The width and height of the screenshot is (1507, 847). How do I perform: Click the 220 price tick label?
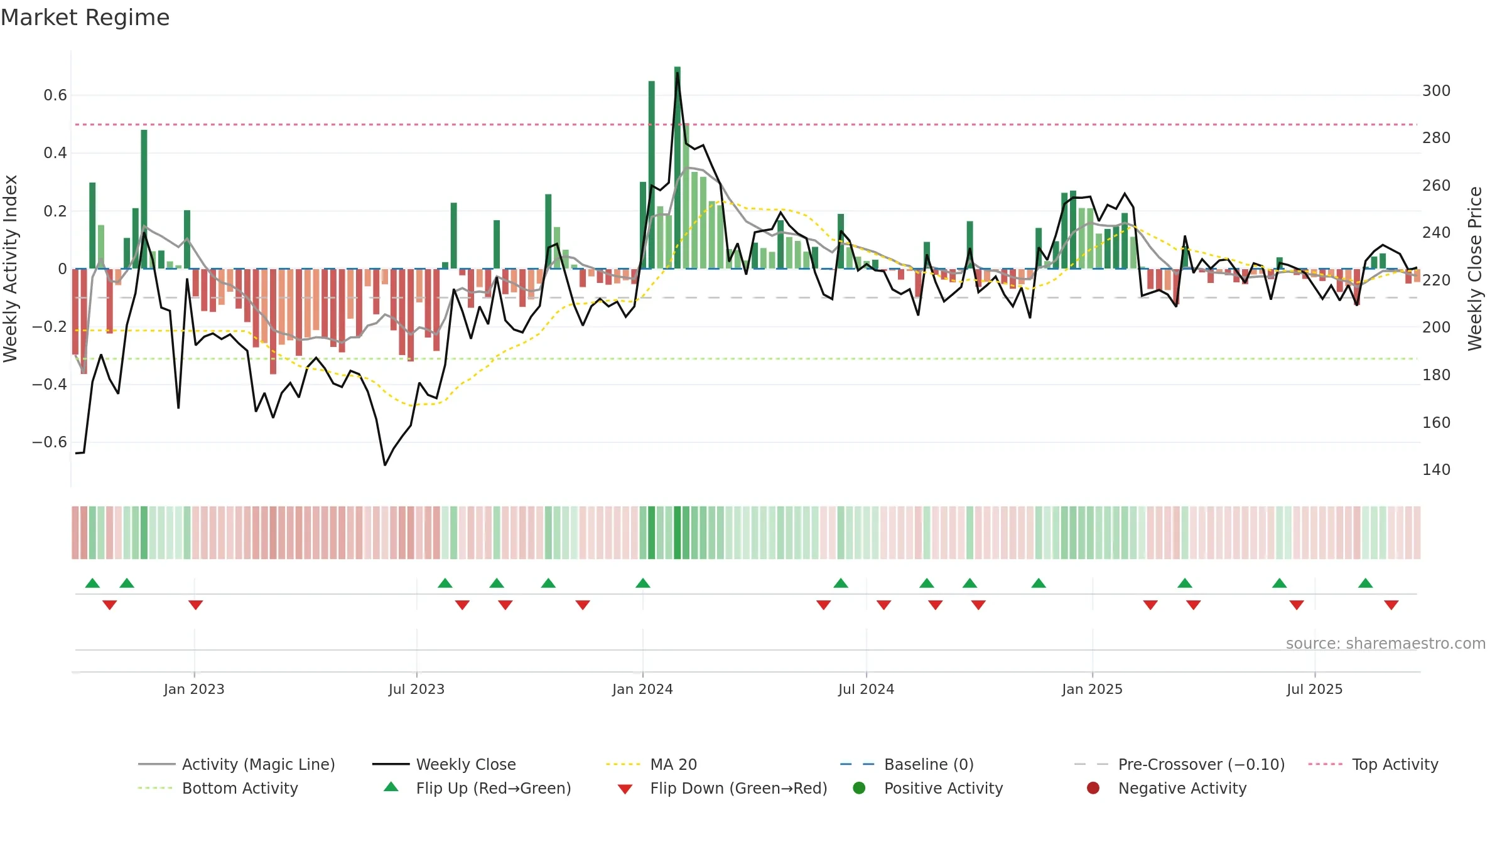1436,280
